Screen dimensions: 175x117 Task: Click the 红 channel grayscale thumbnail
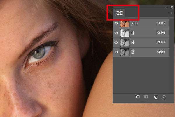pyautogui.click(x=125, y=33)
